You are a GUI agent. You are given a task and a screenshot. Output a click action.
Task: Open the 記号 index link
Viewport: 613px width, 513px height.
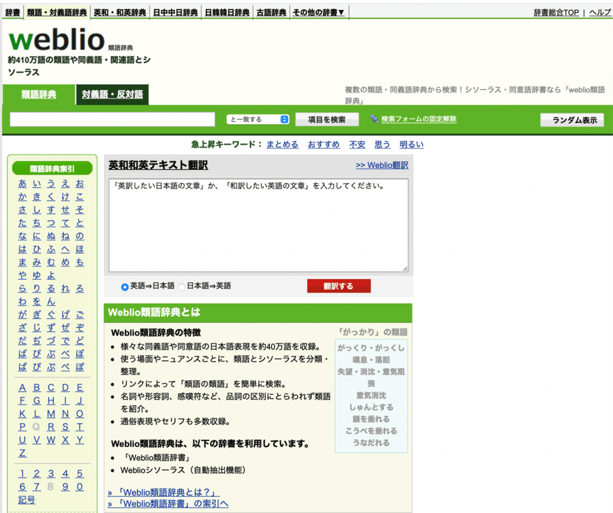point(26,500)
